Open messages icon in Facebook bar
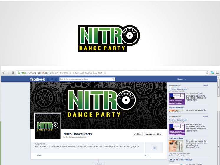The width and height of the screenshot is (220, 165). coord(52,79)
